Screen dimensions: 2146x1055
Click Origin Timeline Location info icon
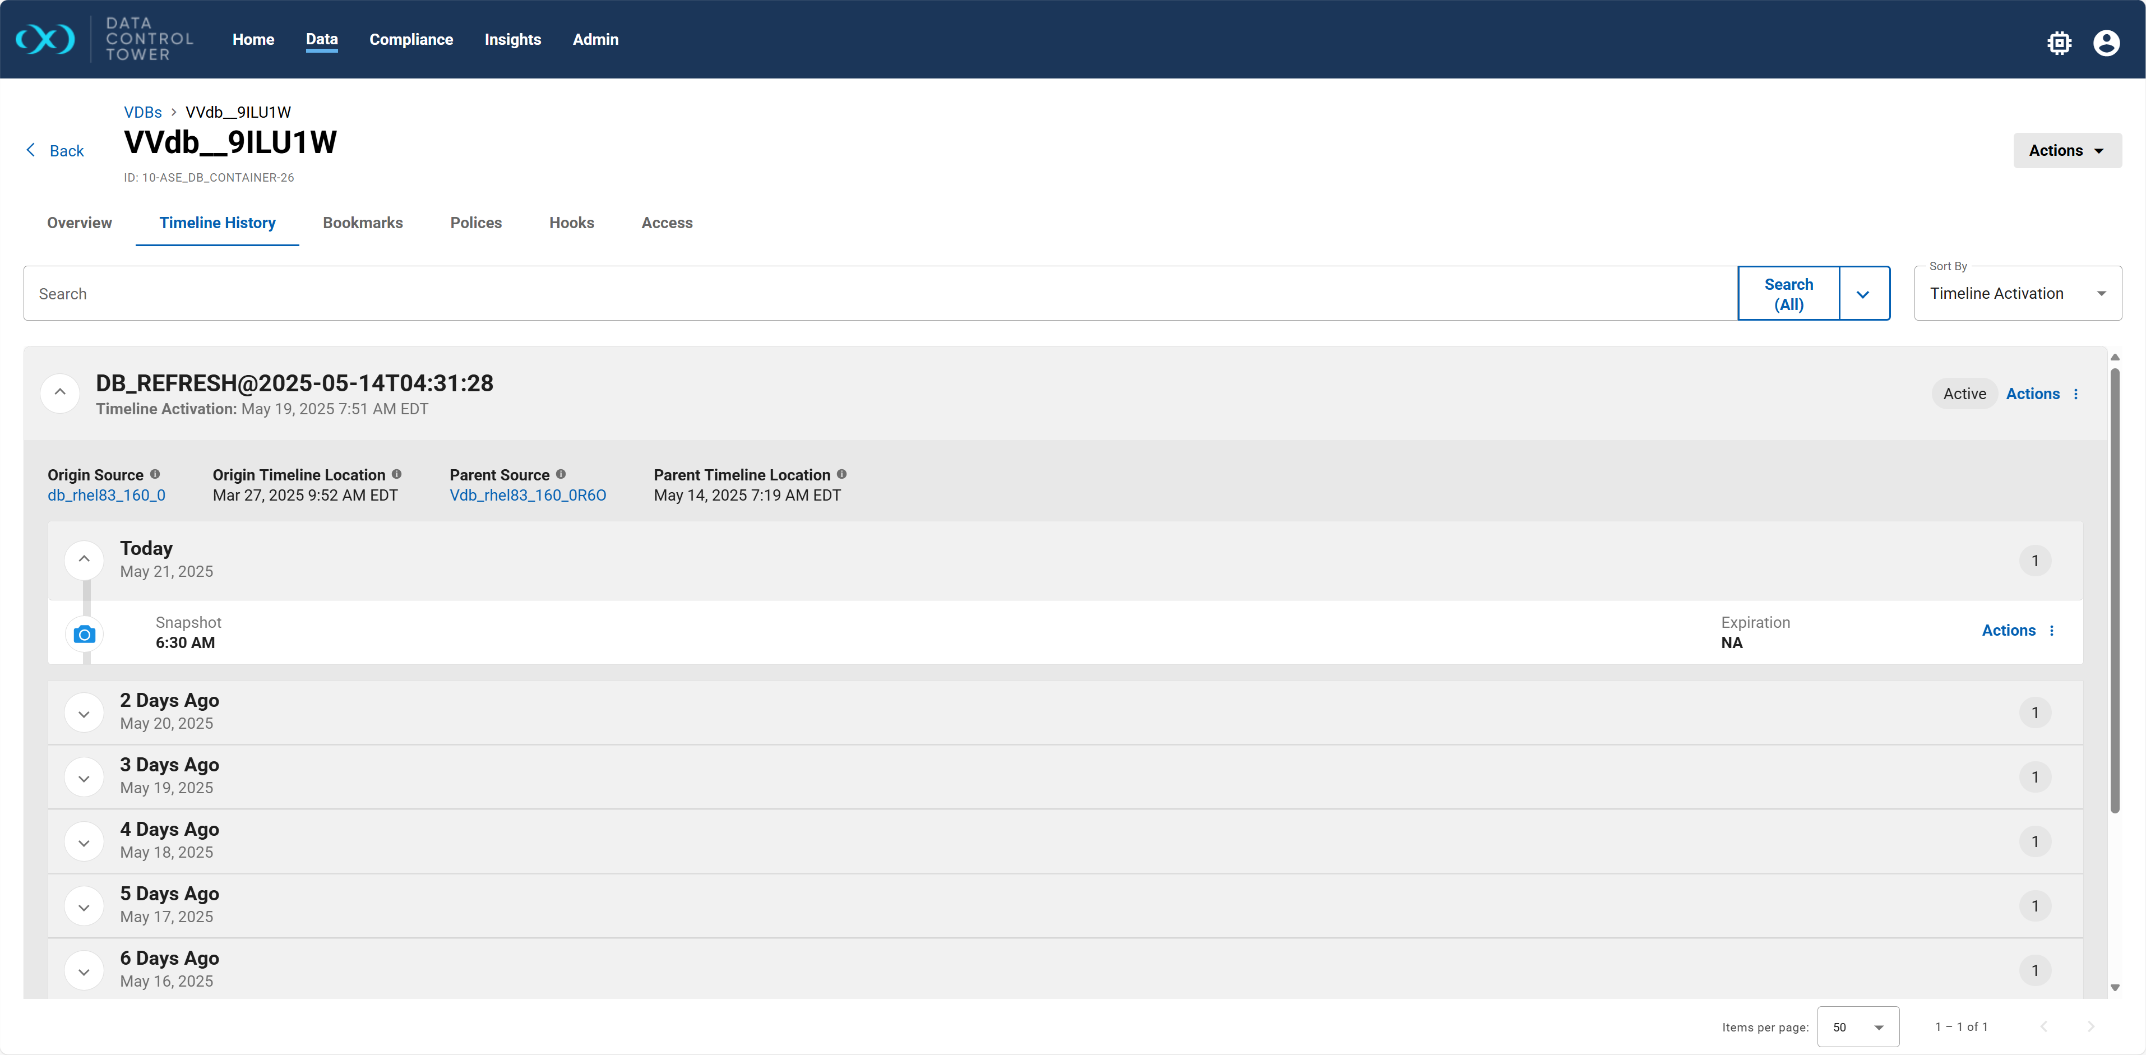tap(396, 474)
